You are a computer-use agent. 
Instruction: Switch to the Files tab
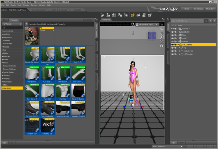tap(5, 20)
